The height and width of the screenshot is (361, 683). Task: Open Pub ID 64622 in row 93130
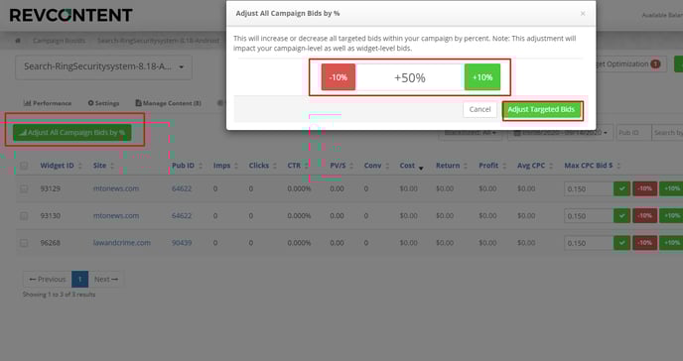(x=182, y=216)
